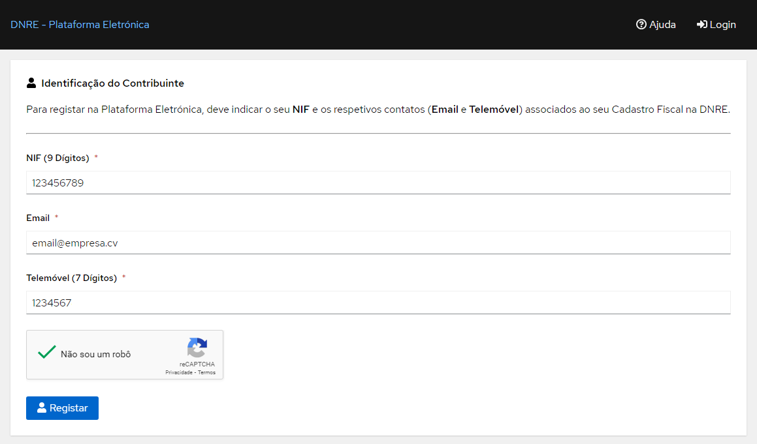Click the 'Email' field label
This screenshot has height=444, width=757.
pos(38,218)
